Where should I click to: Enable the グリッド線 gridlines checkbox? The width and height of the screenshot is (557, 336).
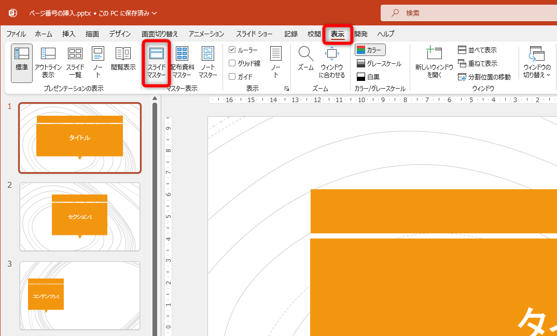pyautogui.click(x=232, y=63)
